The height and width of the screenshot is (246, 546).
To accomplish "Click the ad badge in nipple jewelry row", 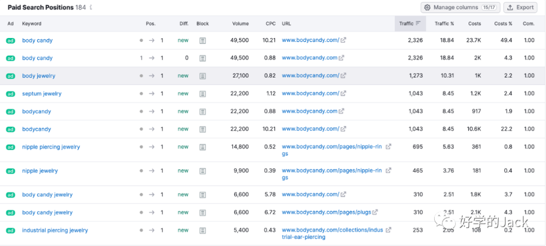I will (11, 171).
